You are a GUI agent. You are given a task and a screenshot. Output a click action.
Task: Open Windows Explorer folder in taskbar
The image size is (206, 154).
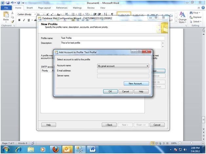[31, 149]
